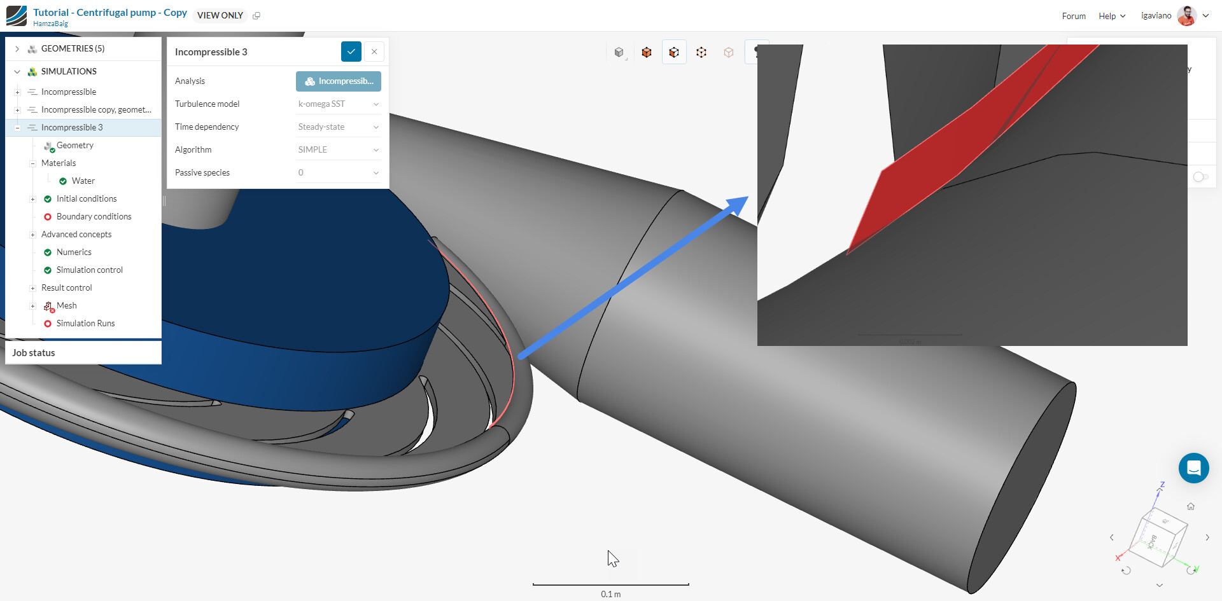Click the Initial conditions green check icon
Screen dimensions: 1222x601
(x=48, y=199)
